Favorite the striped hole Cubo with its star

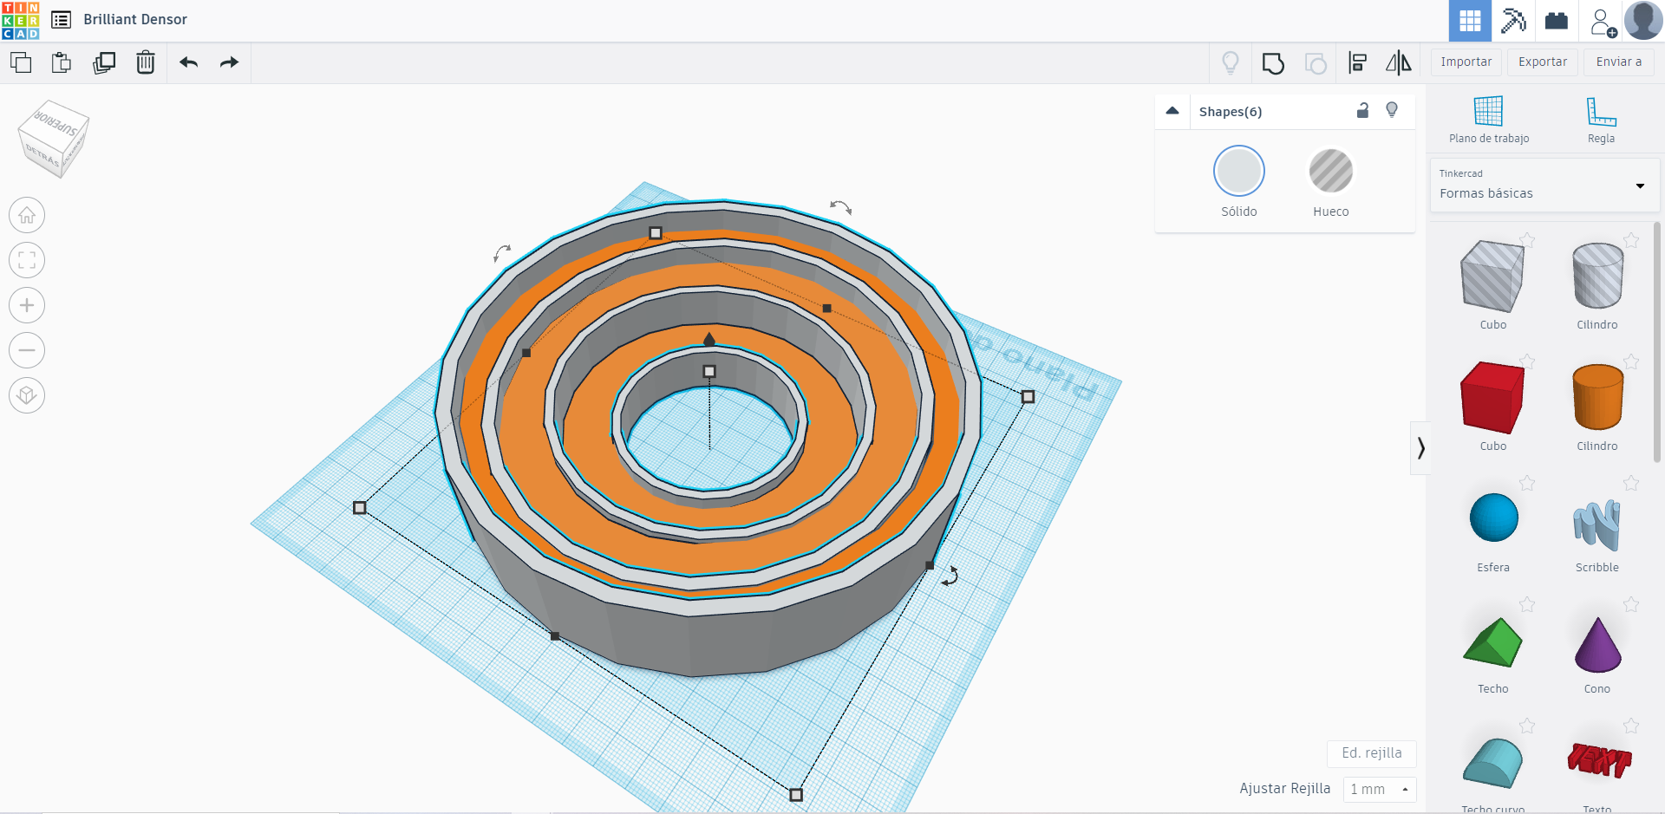[x=1527, y=240]
